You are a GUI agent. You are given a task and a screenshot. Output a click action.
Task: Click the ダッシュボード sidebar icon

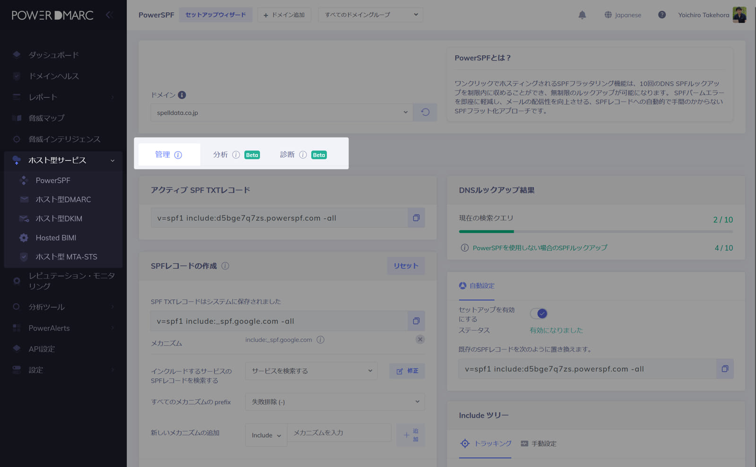point(17,55)
